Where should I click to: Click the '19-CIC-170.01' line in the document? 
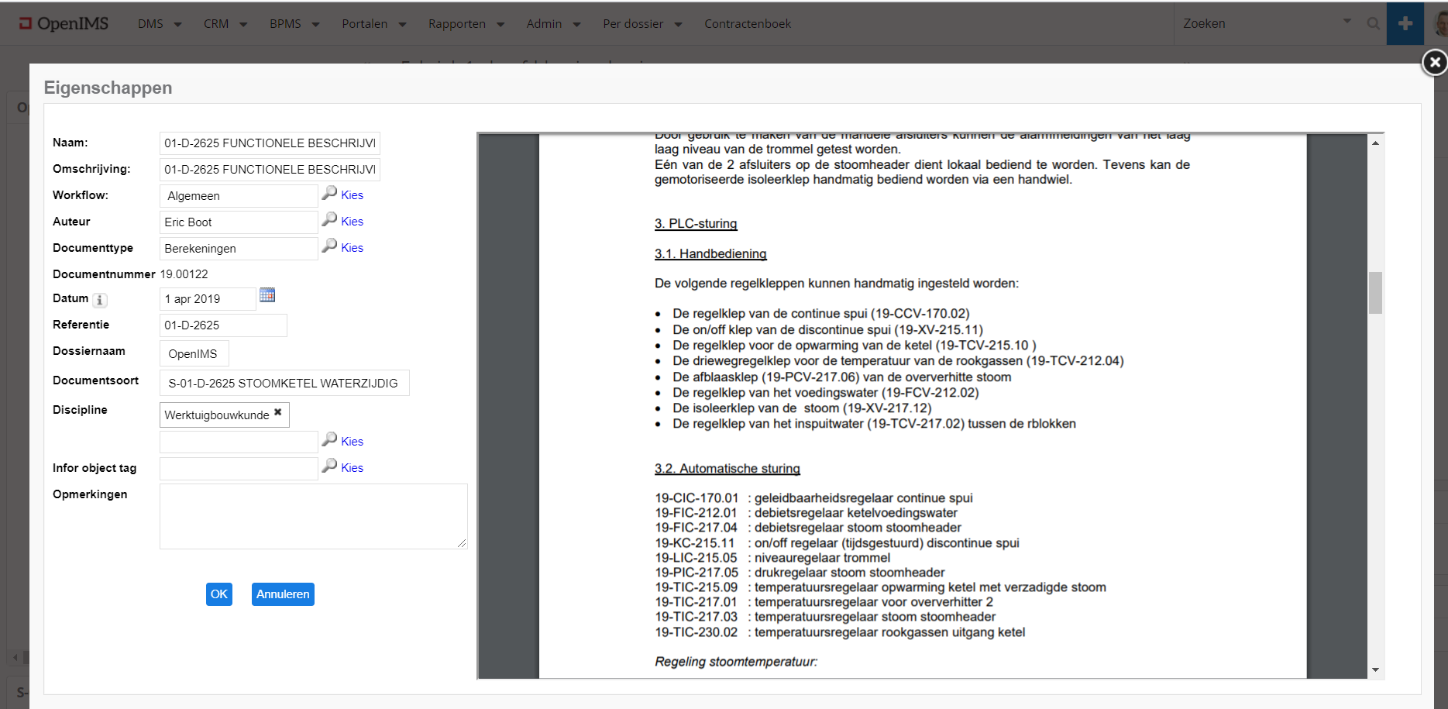click(813, 498)
